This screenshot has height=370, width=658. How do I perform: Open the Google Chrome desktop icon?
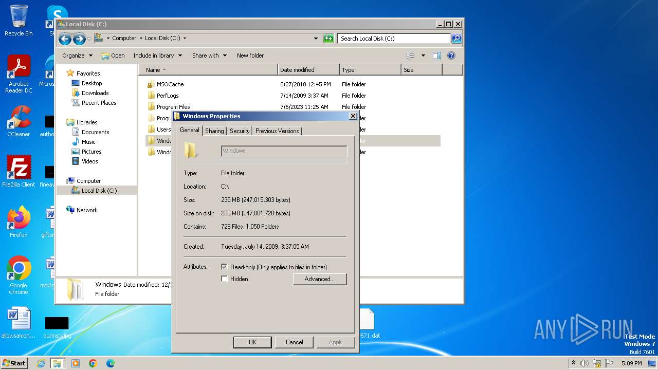[19, 275]
